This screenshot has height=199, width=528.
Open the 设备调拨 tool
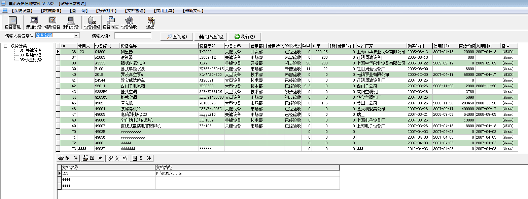coord(110,22)
